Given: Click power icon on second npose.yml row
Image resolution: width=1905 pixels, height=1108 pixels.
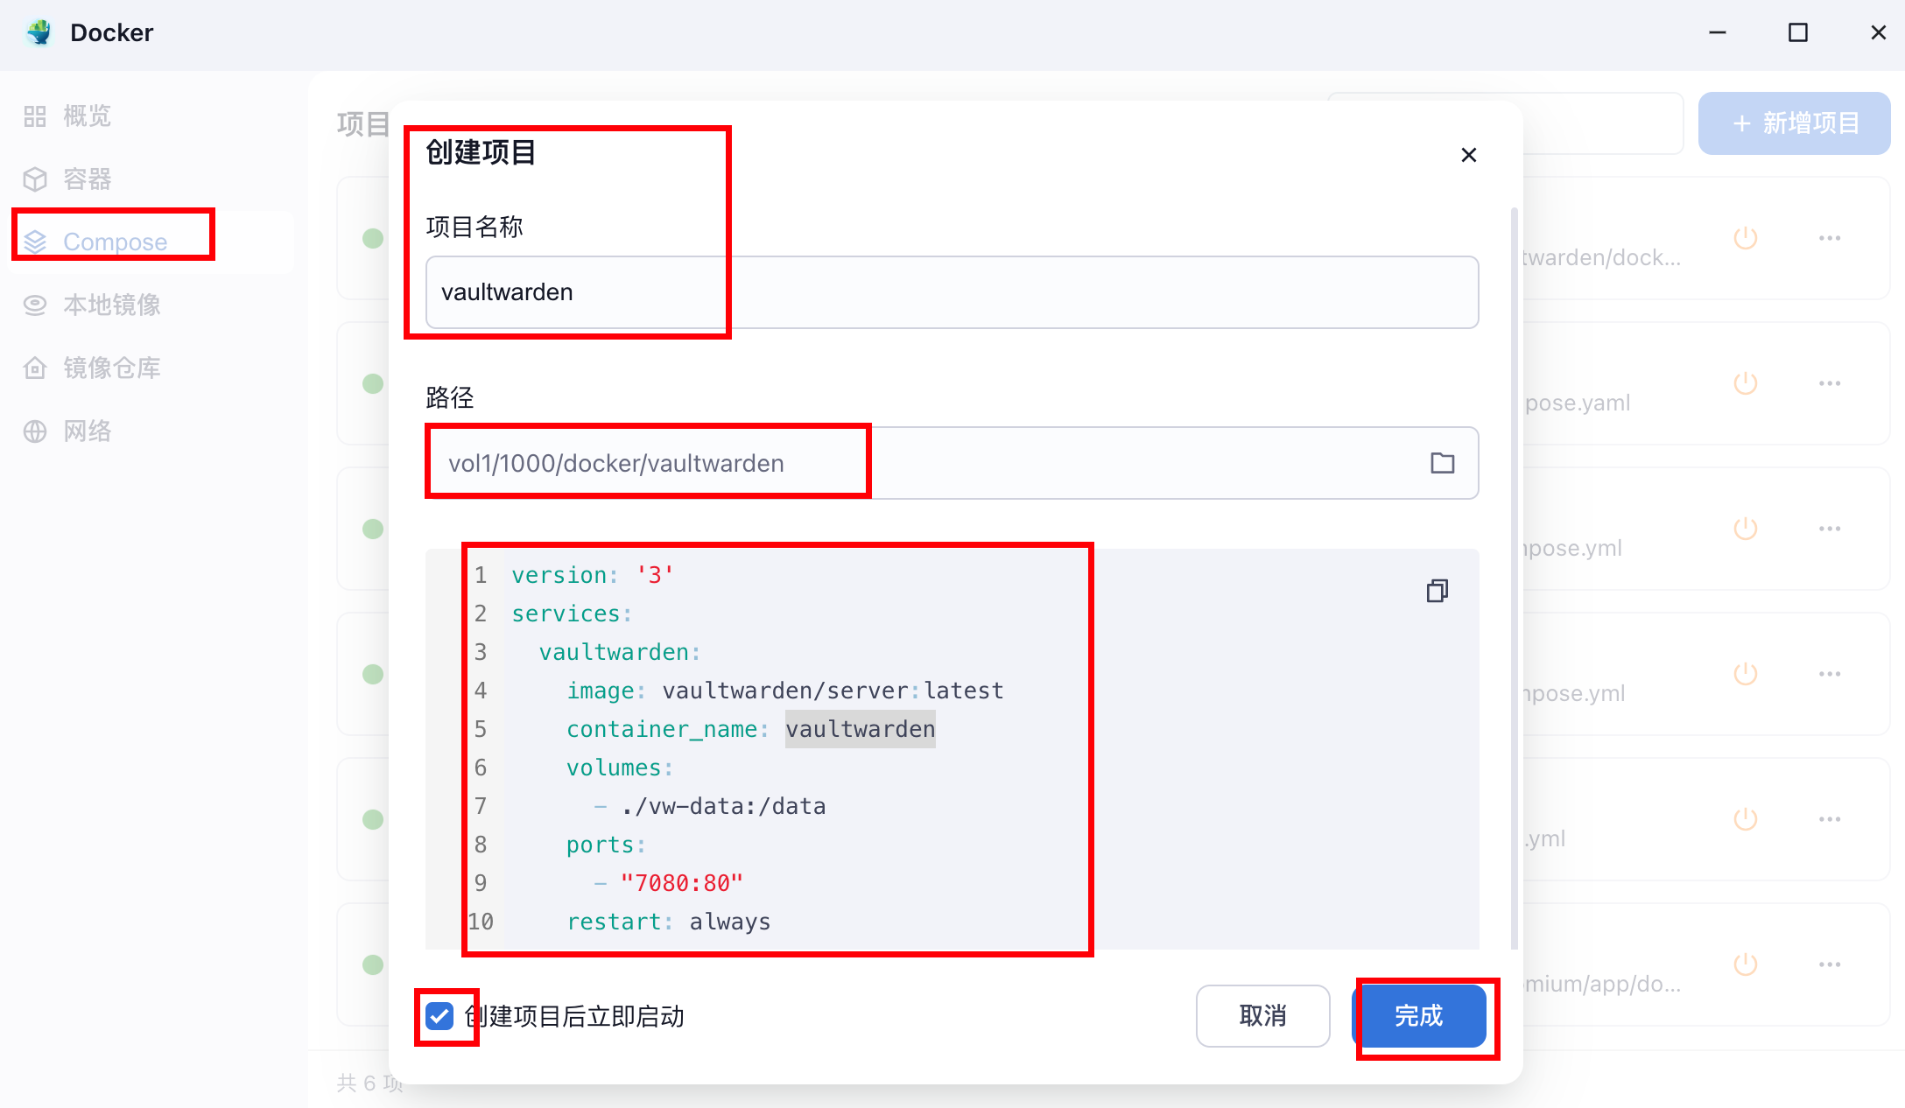Looking at the screenshot, I should pos(1746,674).
